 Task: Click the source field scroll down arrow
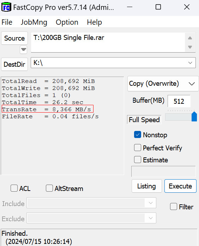[190, 47]
